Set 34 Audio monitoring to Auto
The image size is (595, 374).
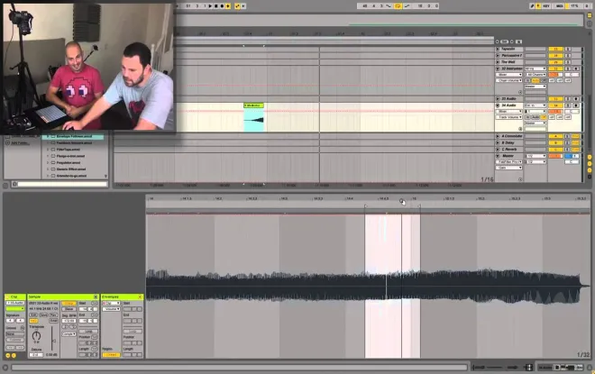[535, 117]
